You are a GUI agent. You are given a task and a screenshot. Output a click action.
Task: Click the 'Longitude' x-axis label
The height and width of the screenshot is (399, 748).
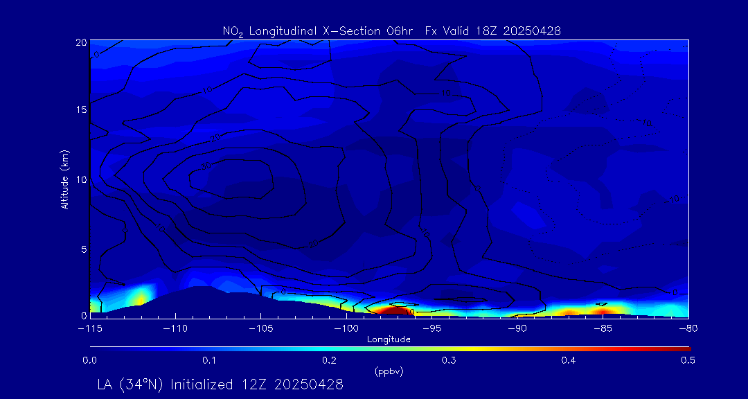tap(389, 340)
